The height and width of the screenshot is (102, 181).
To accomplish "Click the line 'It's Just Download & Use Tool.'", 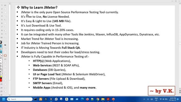I will [x=41, y=25].
